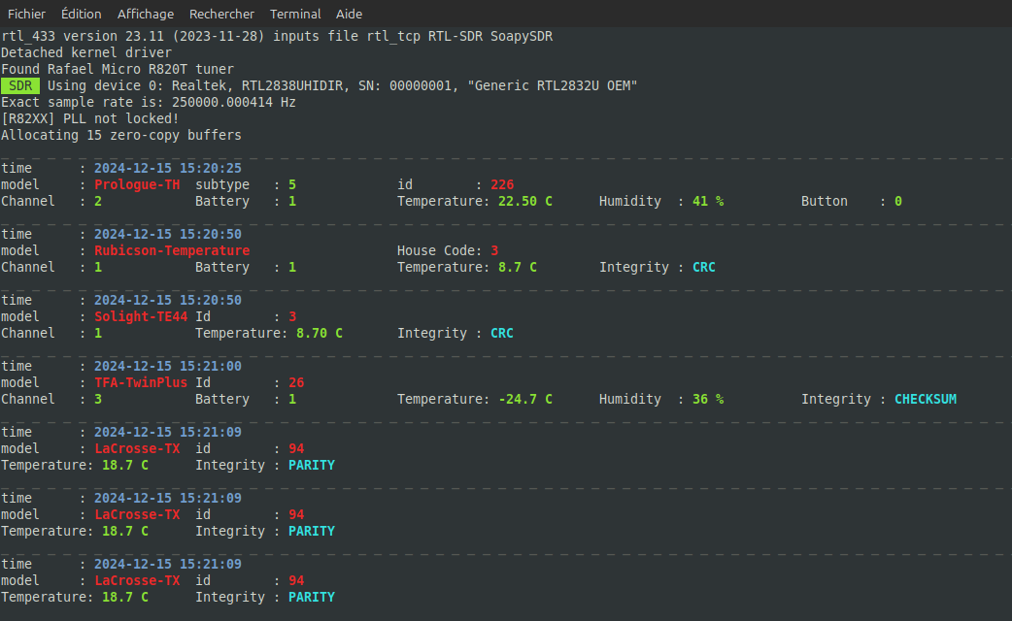Open the Fichier menu

click(x=26, y=14)
